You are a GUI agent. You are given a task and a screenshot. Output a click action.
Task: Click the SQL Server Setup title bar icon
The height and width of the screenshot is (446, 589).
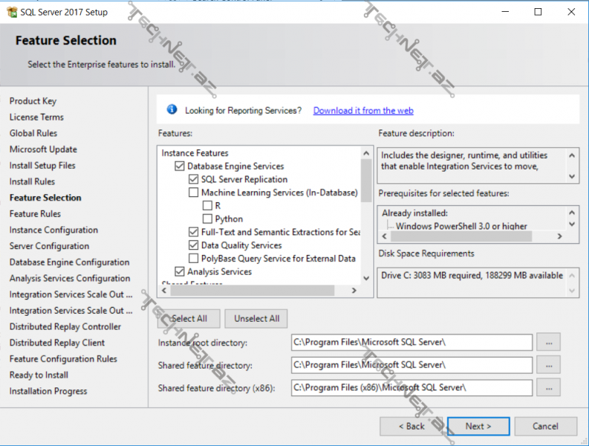[x=10, y=12]
